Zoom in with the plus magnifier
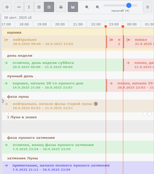Viewport: 154px width, 174px height. pyautogui.click(x=98, y=7)
